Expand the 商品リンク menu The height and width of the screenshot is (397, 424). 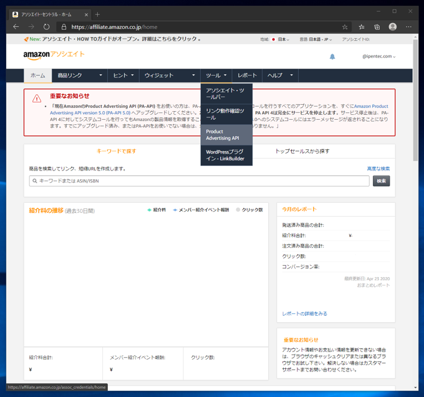pos(80,76)
